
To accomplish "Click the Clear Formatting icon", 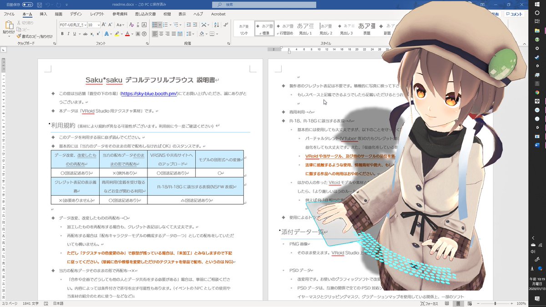I will [131, 25].
